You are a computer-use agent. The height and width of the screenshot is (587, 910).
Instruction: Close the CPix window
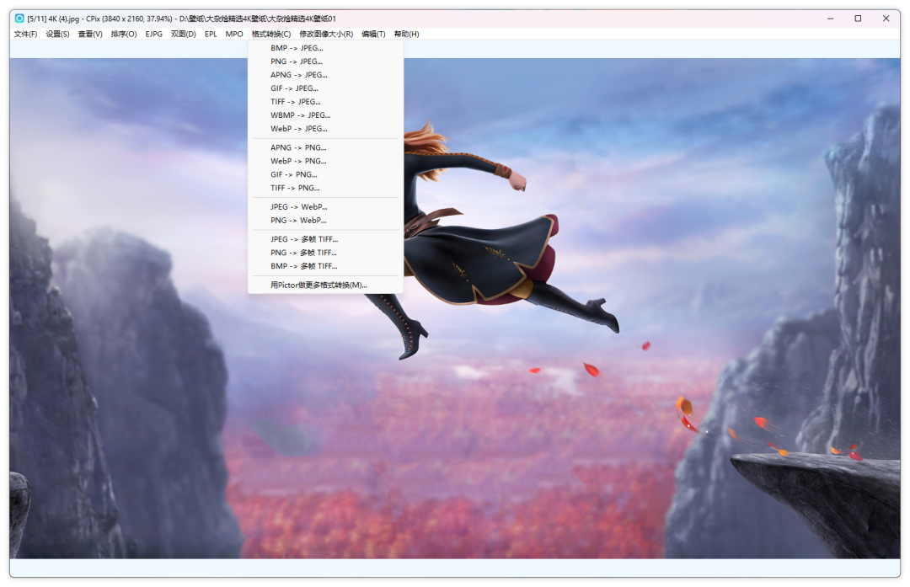pyautogui.click(x=886, y=19)
